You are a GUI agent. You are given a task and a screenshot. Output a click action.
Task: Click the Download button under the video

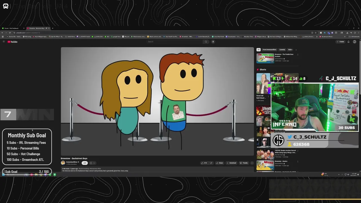tap(231, 163)
